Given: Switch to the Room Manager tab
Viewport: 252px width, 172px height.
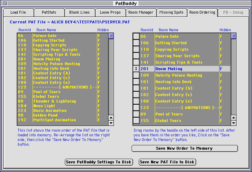Looking at the screenshot, I should tap(141, 12).
